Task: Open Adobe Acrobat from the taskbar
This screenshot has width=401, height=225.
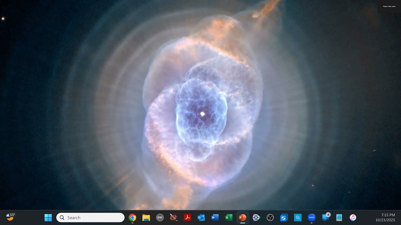Action: click(188, 217)
